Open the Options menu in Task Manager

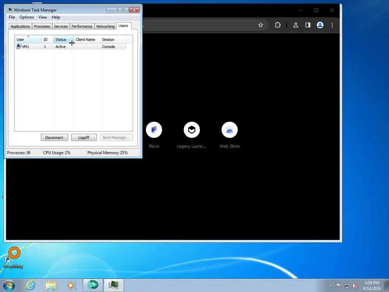(27, 17)
